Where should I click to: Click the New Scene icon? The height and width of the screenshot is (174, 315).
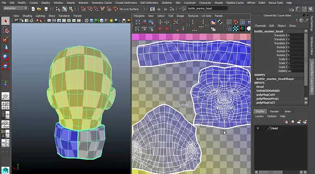(x=33, y=9)
